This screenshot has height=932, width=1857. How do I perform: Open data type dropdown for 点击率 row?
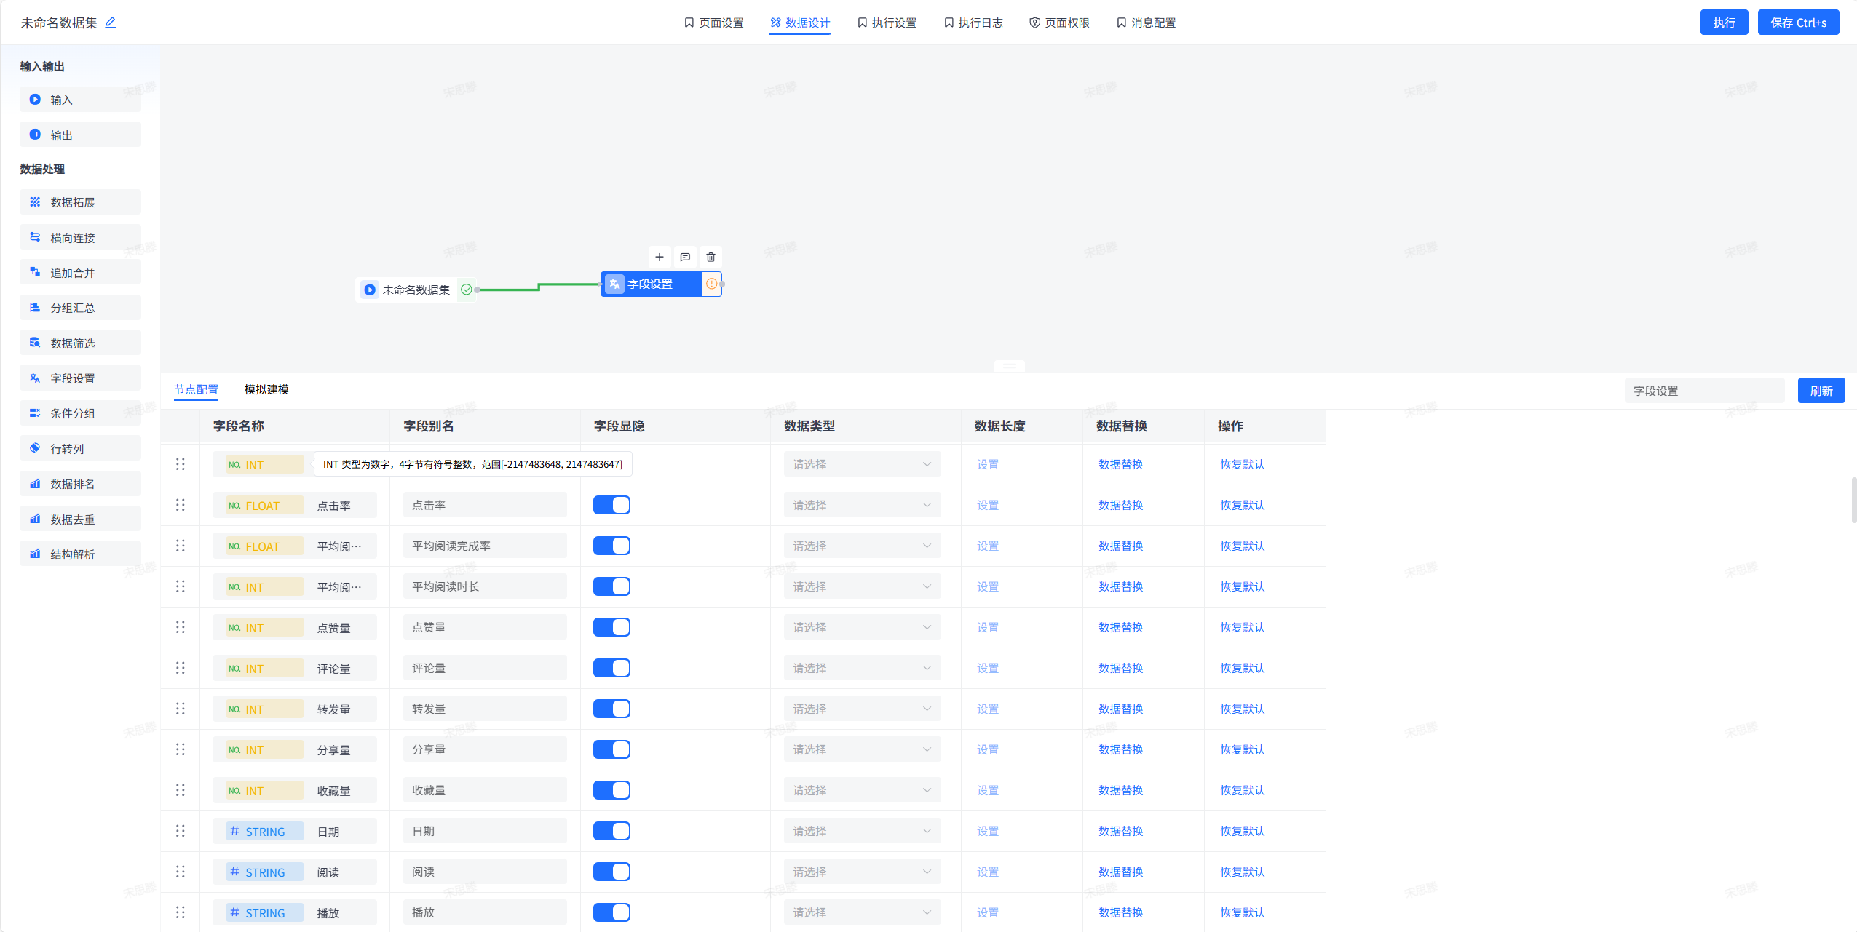862,505
